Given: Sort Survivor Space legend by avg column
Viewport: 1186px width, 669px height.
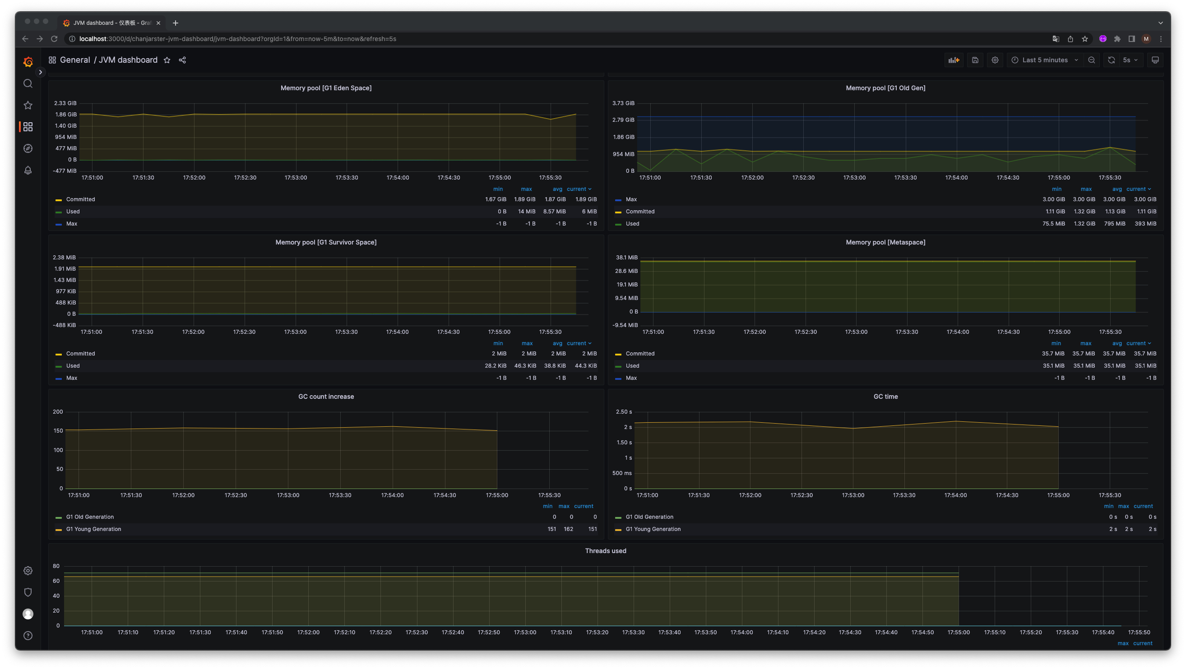Looking at the screenshot, I should tap(557, 343).
